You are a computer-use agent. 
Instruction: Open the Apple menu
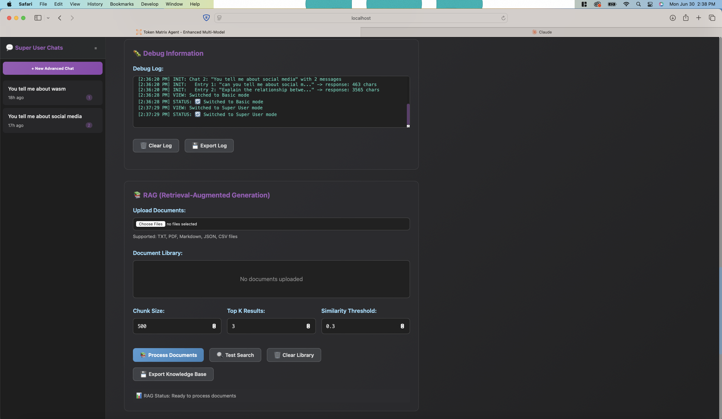click(x=9, y=4)
